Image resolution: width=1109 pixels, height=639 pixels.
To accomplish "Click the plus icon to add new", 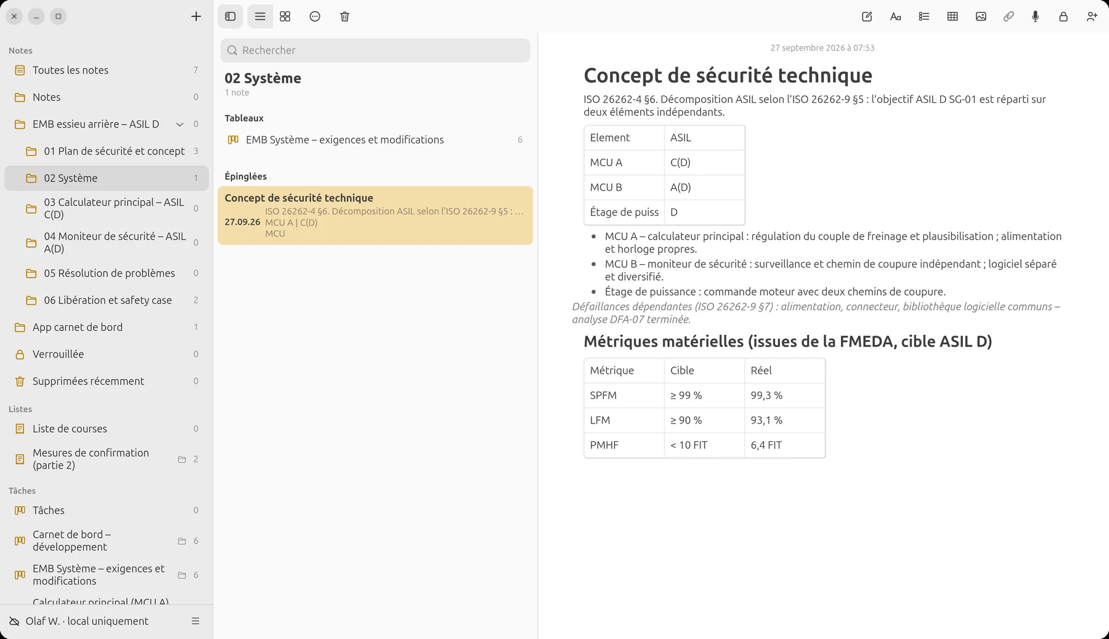I will (196, 17).
